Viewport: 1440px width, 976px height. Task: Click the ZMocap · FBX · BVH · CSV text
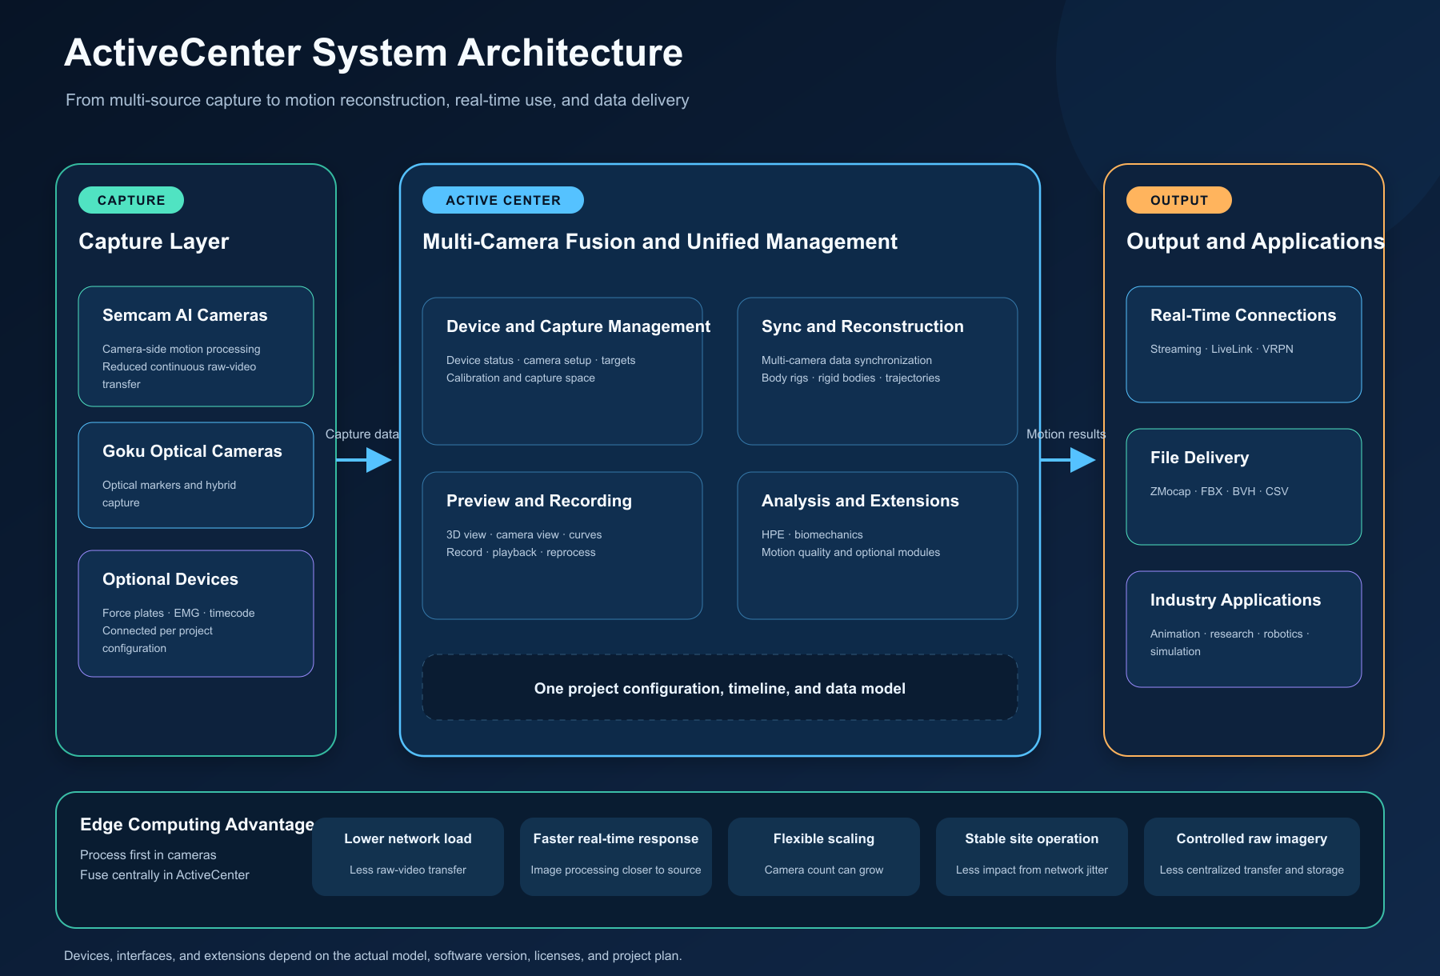coord(1219,491)
